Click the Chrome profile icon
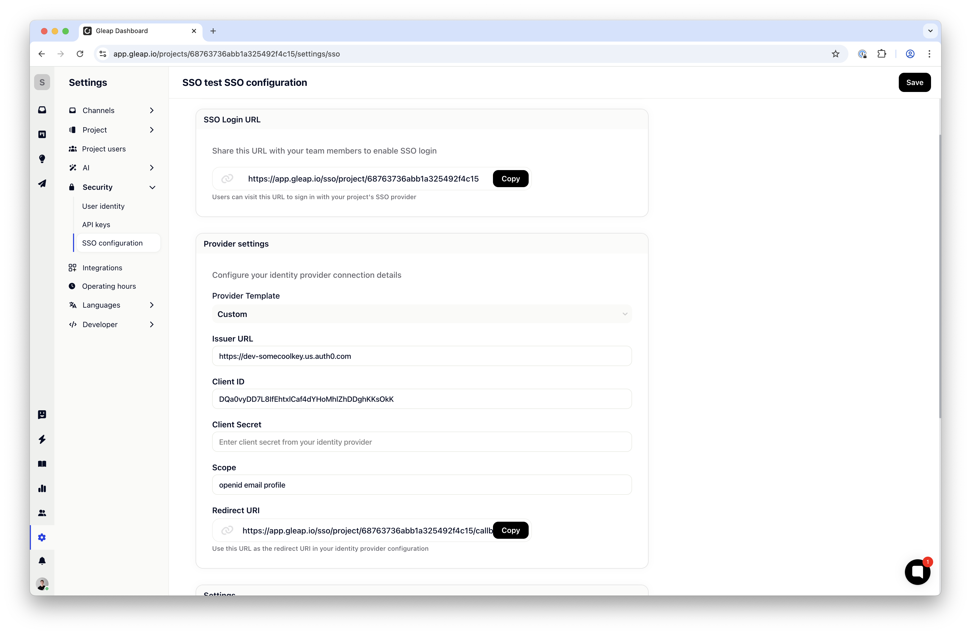971x635 pixels. point(910,54)
